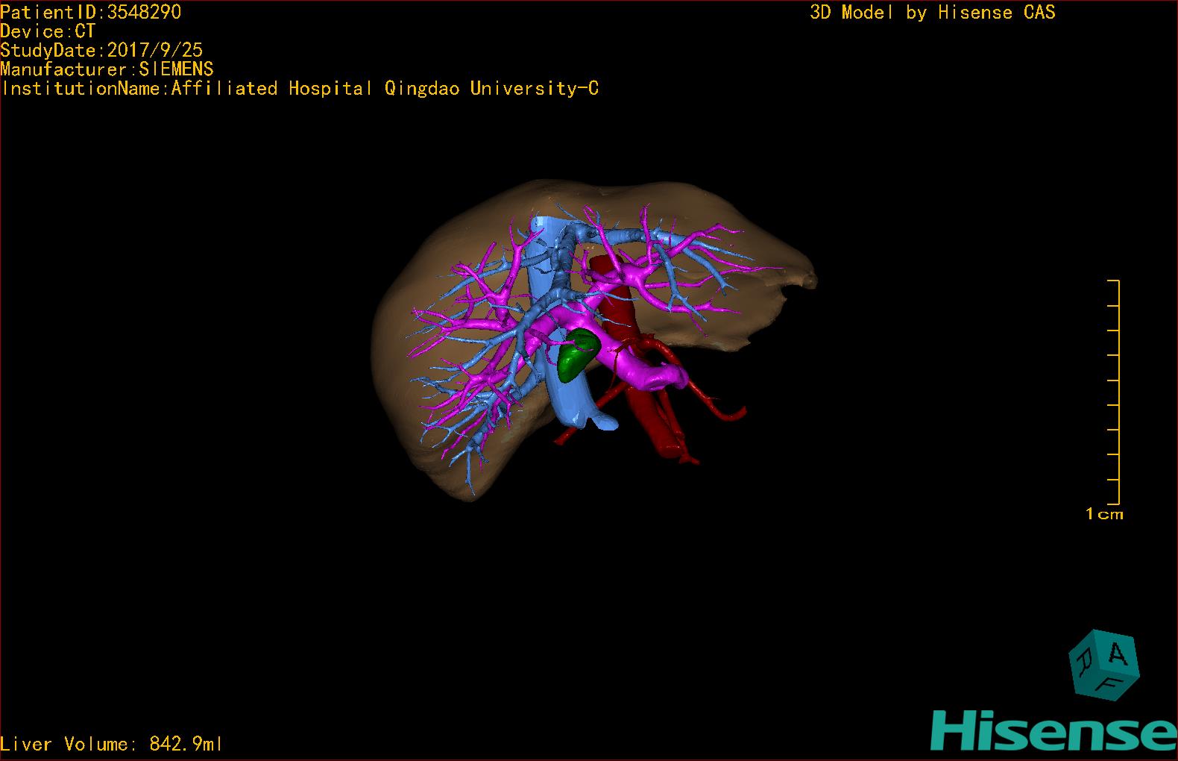Click the Liver Volume: 842.9ml readout
This screenshot has width=1178, height=761.
(x=111, y=744)
